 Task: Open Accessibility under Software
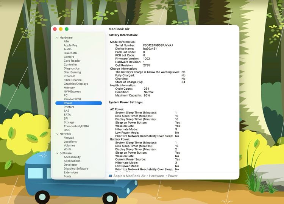point(72,157)
